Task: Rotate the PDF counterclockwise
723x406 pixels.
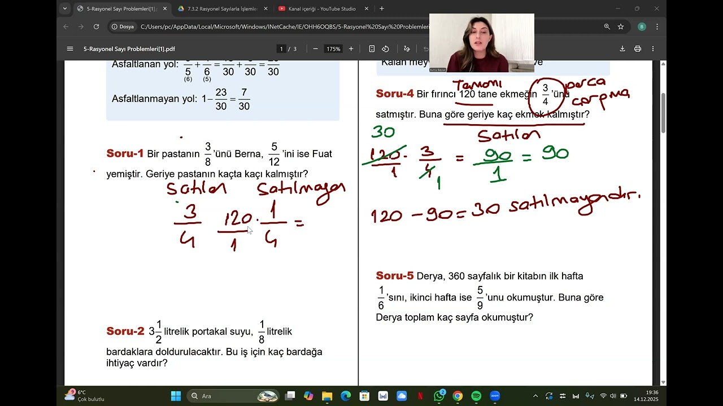Action: click(385, 49)
